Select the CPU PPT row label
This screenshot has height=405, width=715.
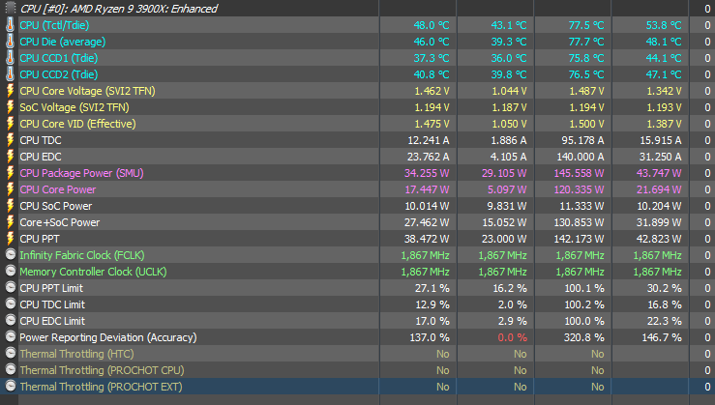coord(40,239)
